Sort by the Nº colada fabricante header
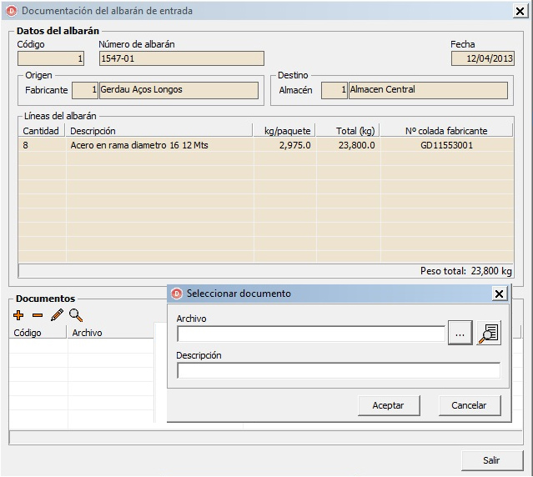 click(446, 131)
